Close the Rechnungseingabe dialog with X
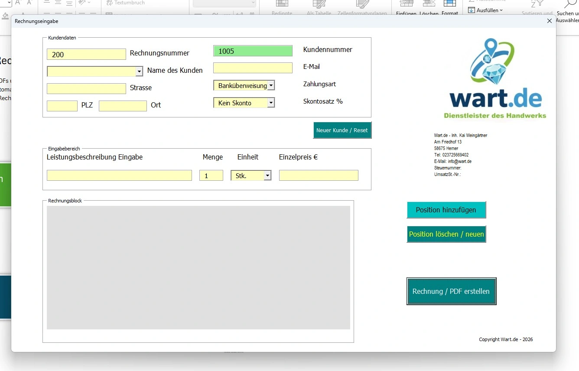The height and width of the screenshot is (371, 579). [x=550, y=21]
